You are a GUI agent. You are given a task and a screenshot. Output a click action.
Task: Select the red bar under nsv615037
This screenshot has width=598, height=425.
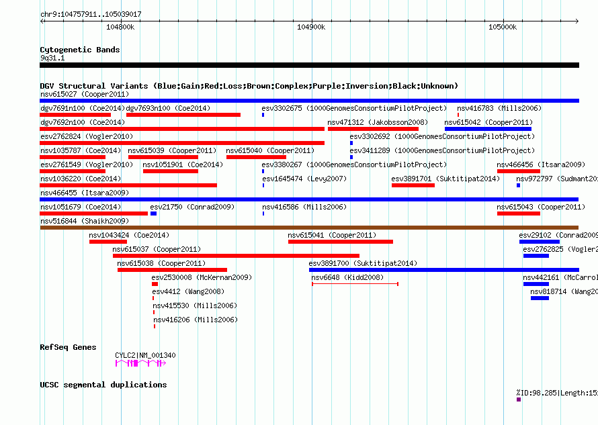click(x=236, y=256)
